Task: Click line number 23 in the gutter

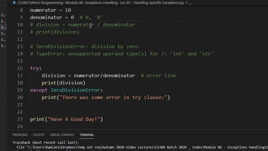Action: coord(20,119)
